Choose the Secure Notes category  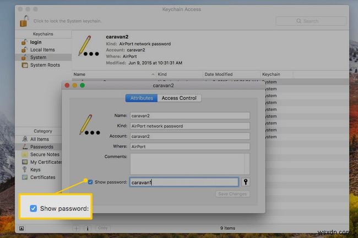tap(45, 154)
